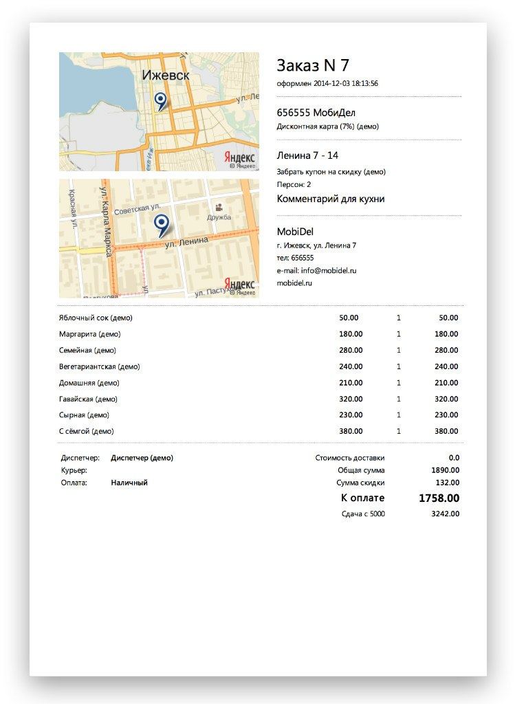
Task: Select customer 656555 МобиДел
Action: pyautogui.click(x=316, y=112)
